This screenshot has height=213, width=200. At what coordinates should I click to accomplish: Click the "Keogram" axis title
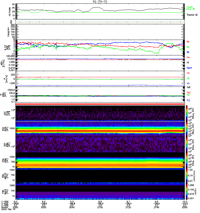tap(8, 32)
